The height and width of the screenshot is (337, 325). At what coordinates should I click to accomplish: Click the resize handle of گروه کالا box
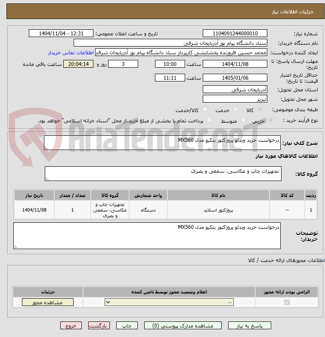tap(47, 179)
